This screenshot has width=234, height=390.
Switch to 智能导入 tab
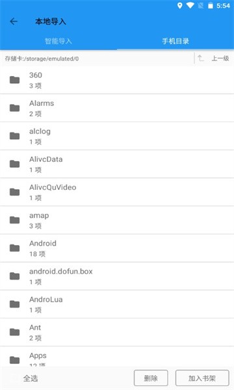click(x=58, y=41)
